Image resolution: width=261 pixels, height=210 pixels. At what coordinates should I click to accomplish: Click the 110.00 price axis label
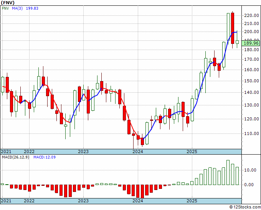pyautogui.click(x=251, y=133)
